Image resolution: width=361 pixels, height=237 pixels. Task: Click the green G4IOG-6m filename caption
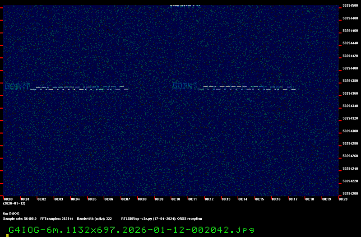[131, 230]
